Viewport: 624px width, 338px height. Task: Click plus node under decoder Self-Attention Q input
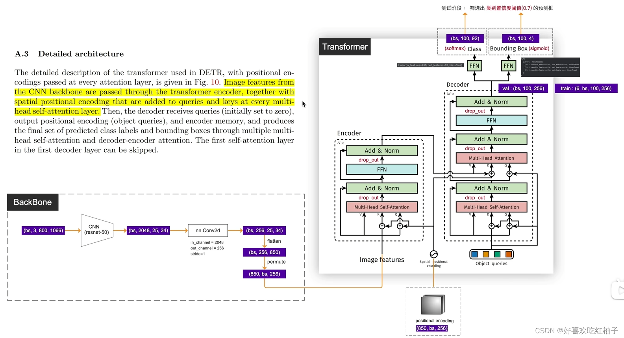click(509, 226)
